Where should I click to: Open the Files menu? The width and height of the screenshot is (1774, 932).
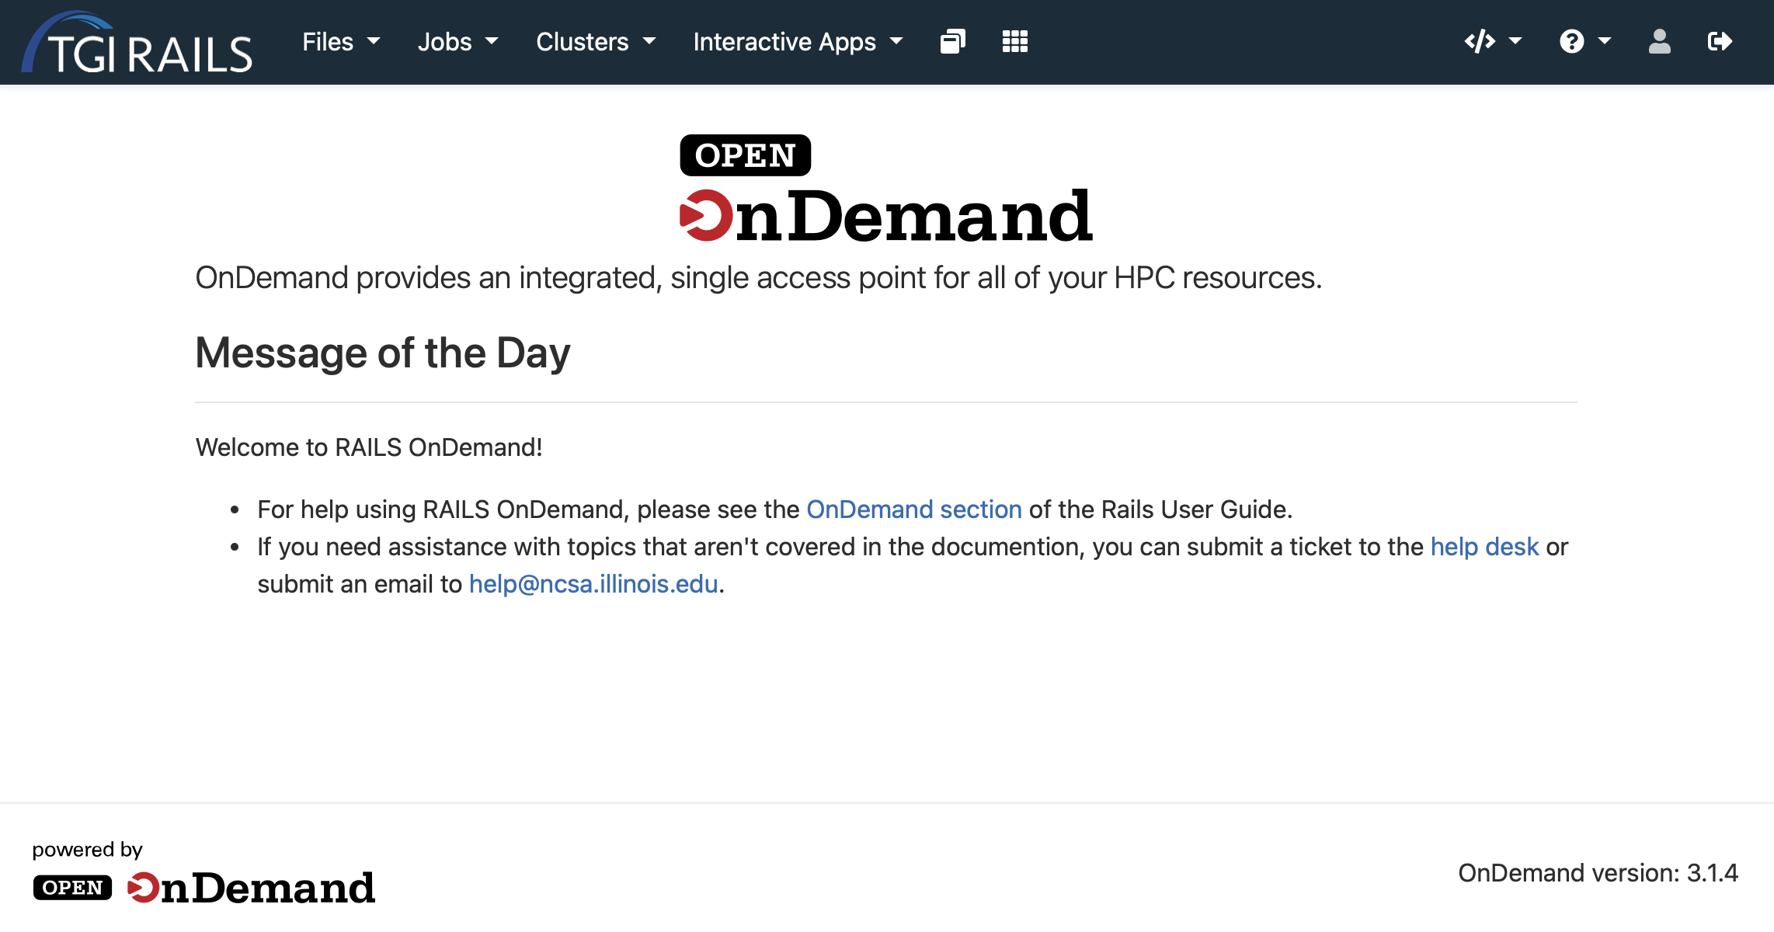tap(341, 42)
